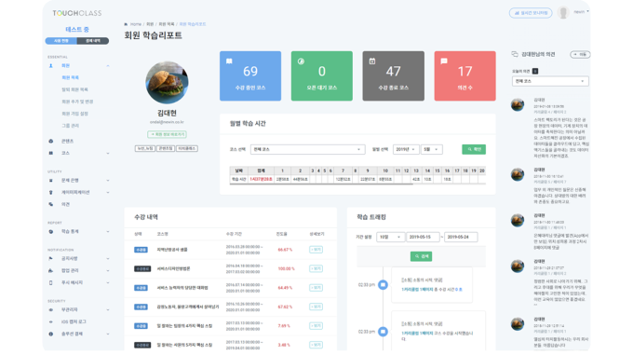This screenshot has width=633, height=355.
Task: Click the 회원 person icon in sidebar
Action: (51, 65)
